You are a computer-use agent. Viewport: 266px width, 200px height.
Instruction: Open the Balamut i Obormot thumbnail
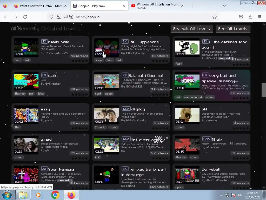tap(107, 81)
